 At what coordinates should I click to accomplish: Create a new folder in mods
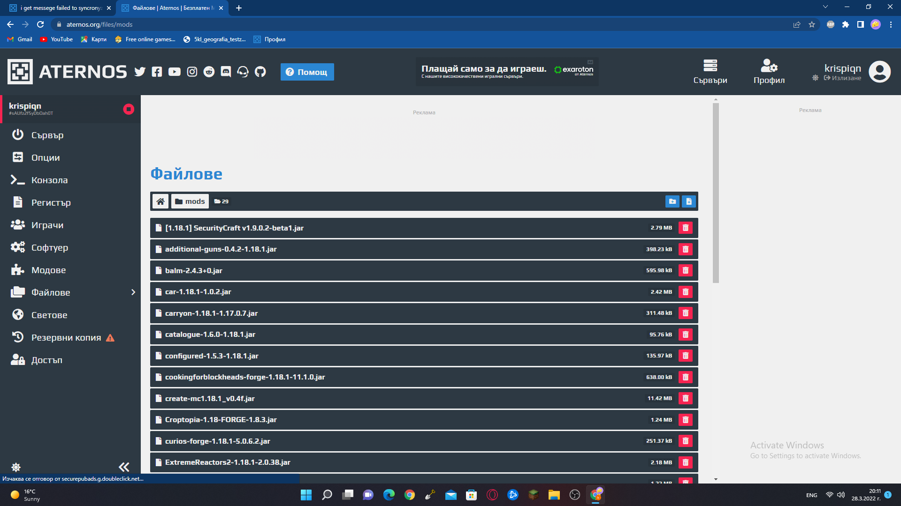672,201
